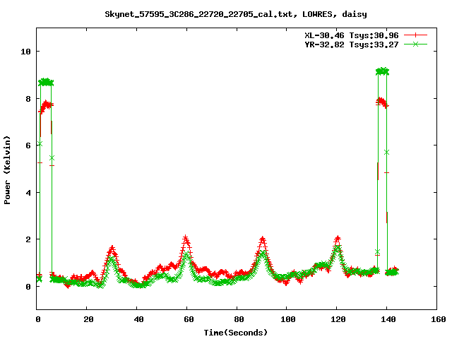Viewport: 452px width, 339px height.
Task: Click the x-axis tick label 160
Action: (439, 319)
